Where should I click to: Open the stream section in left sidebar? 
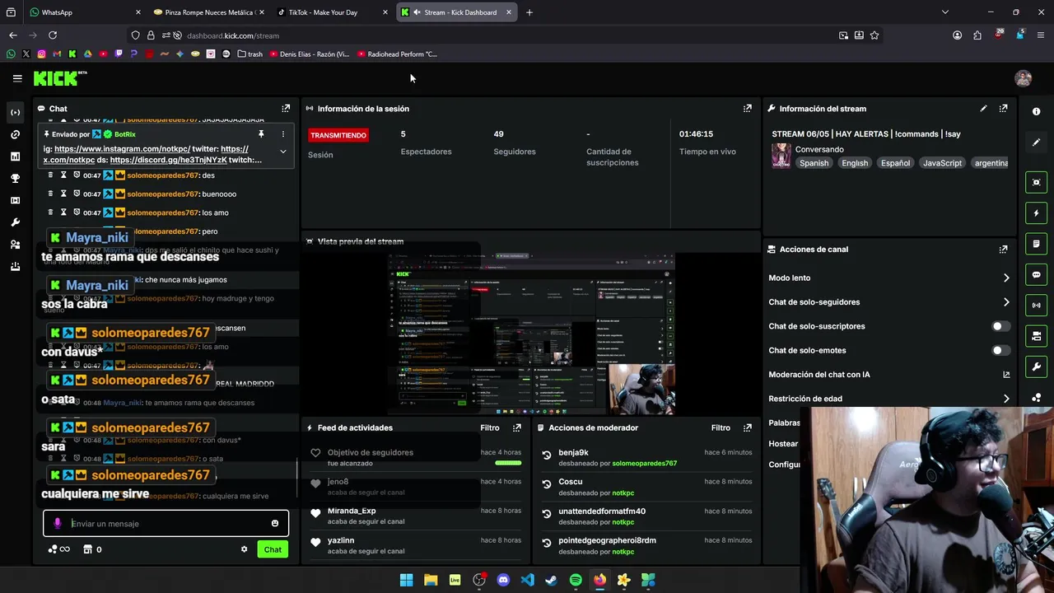(15, 112)
